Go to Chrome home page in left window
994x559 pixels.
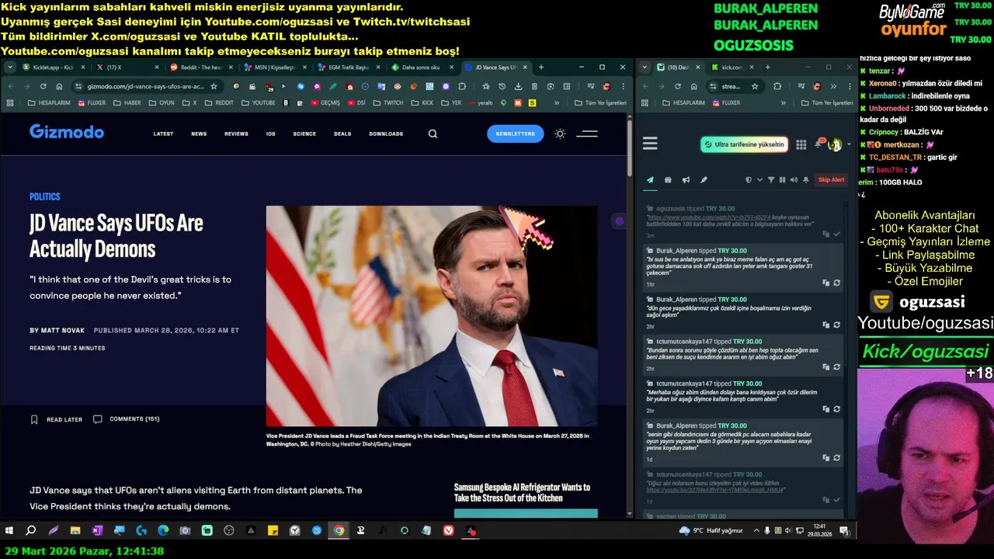pyautogui.click(x=59, y=86)
